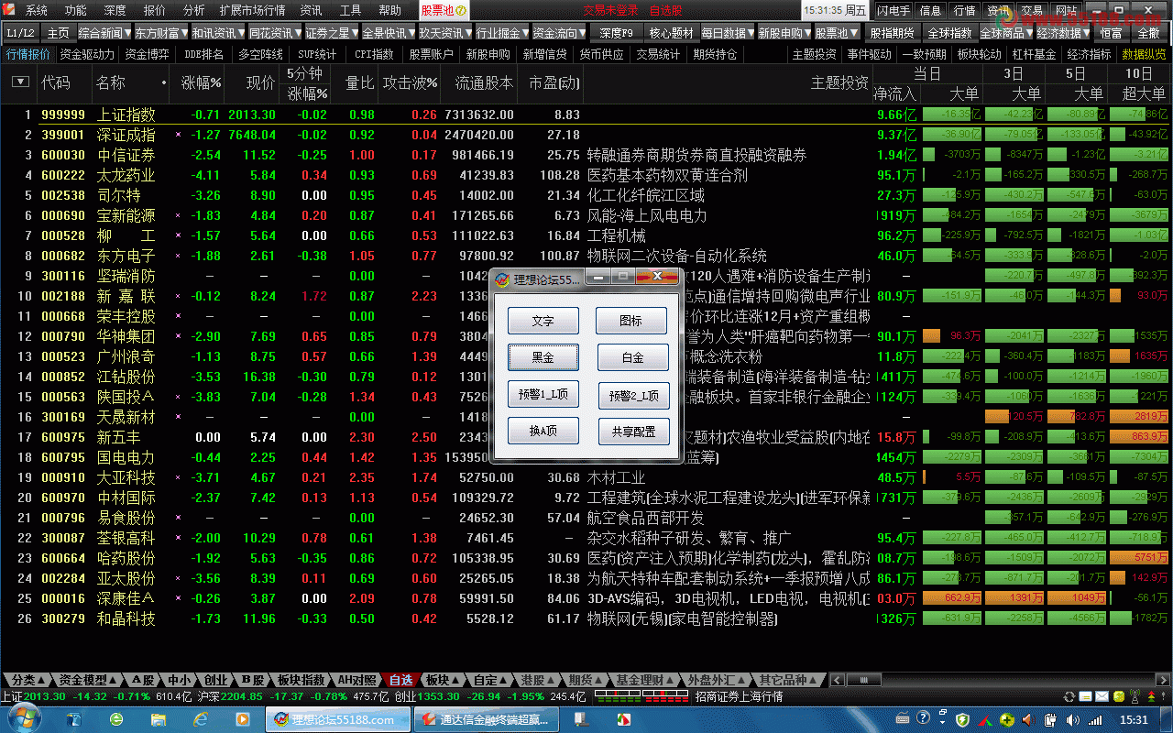The width and height of the screenshot is (1173, 733).
Task: Select the 太龙药业 stock name
Action: [126, 175]
